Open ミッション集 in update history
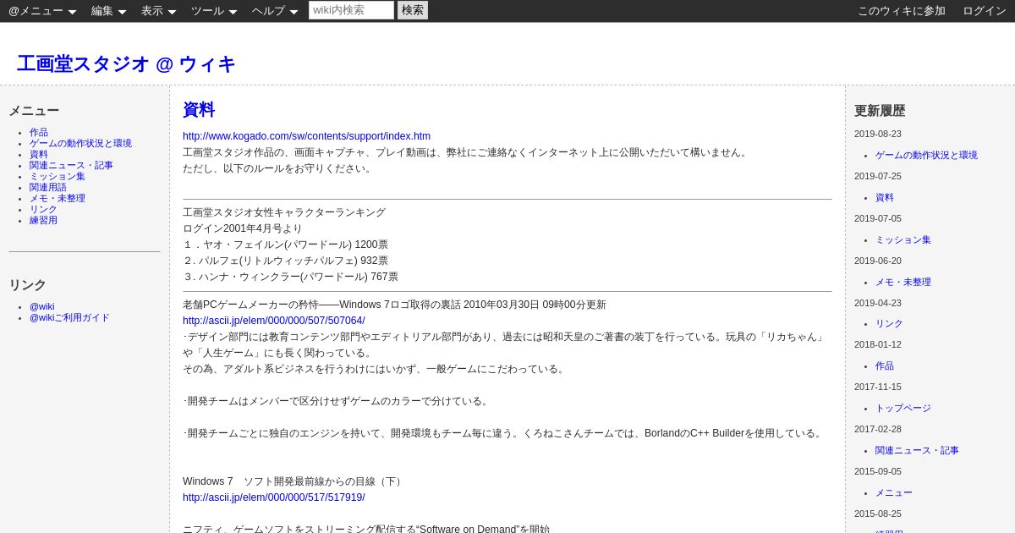This screenshot has height=533, width=1015. click(903, 240)
